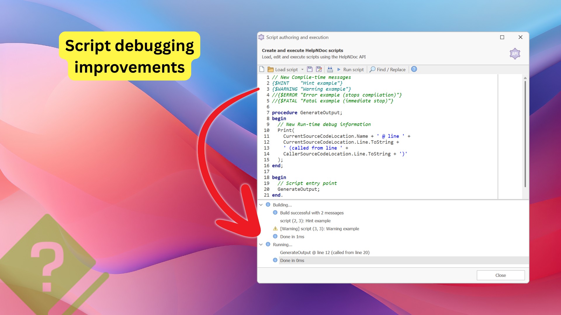Run the current script
The height and width of the screenshot is (315, 561).
click(351, 69)
